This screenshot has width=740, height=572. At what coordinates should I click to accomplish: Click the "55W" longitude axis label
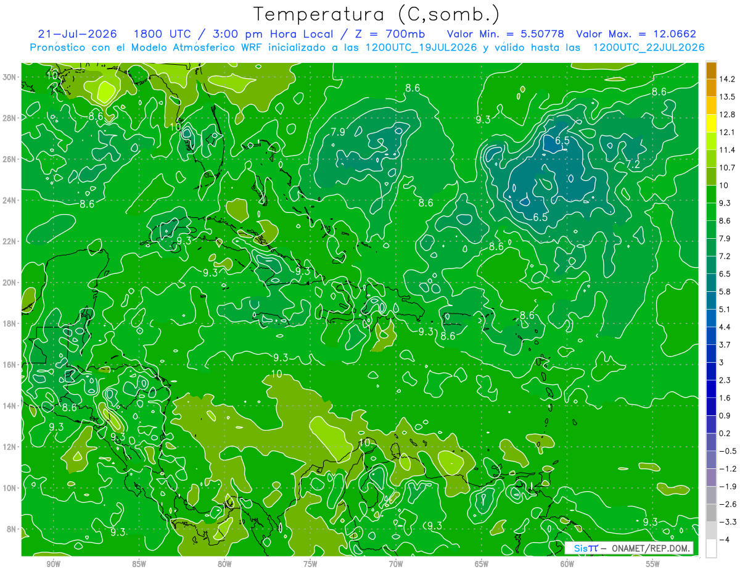click(653, 564)
